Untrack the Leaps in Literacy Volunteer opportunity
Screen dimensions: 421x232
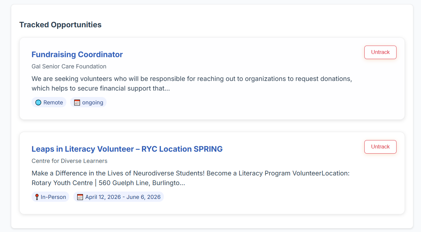[380, 147]
